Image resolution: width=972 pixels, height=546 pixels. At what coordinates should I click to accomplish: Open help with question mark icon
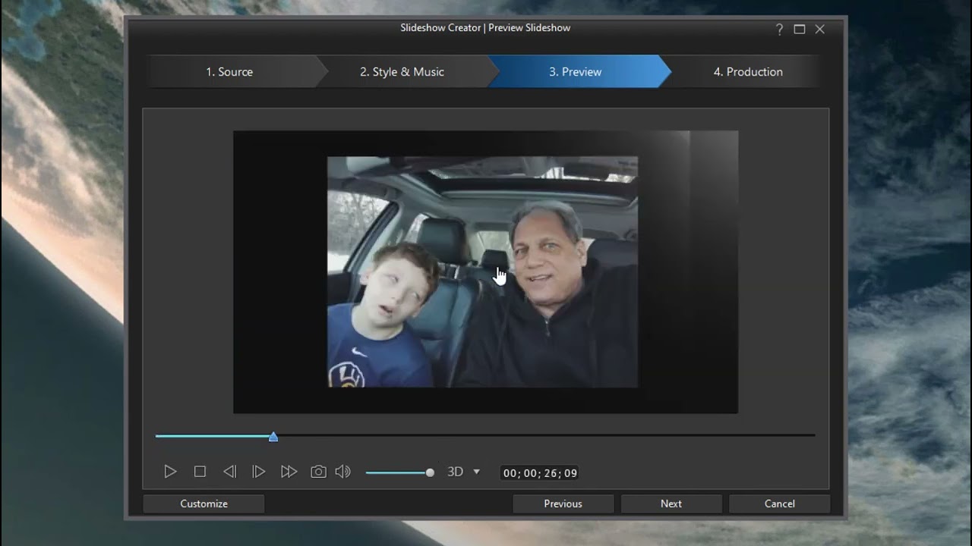(779, 30)
